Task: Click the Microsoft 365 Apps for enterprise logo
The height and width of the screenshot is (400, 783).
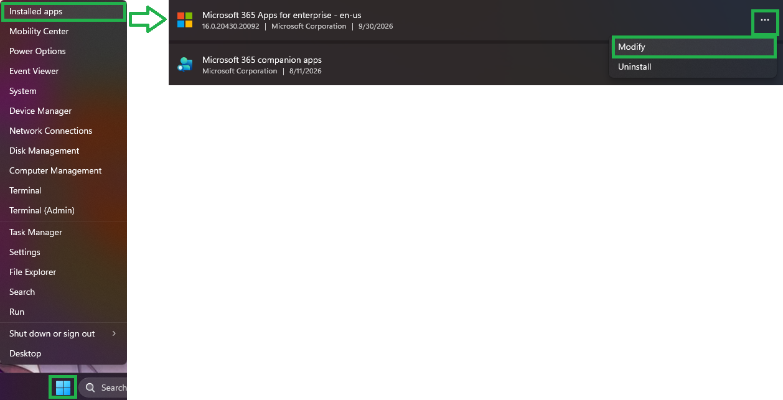Action: pyautogui.click(x=185, y=20)
